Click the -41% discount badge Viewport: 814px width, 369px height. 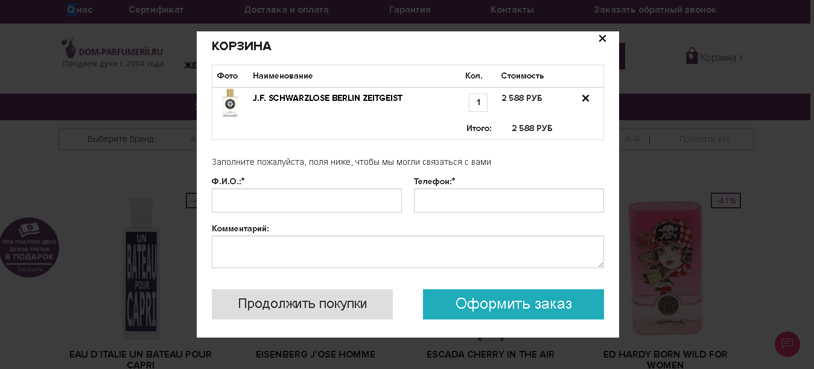[x=726, y=201]
